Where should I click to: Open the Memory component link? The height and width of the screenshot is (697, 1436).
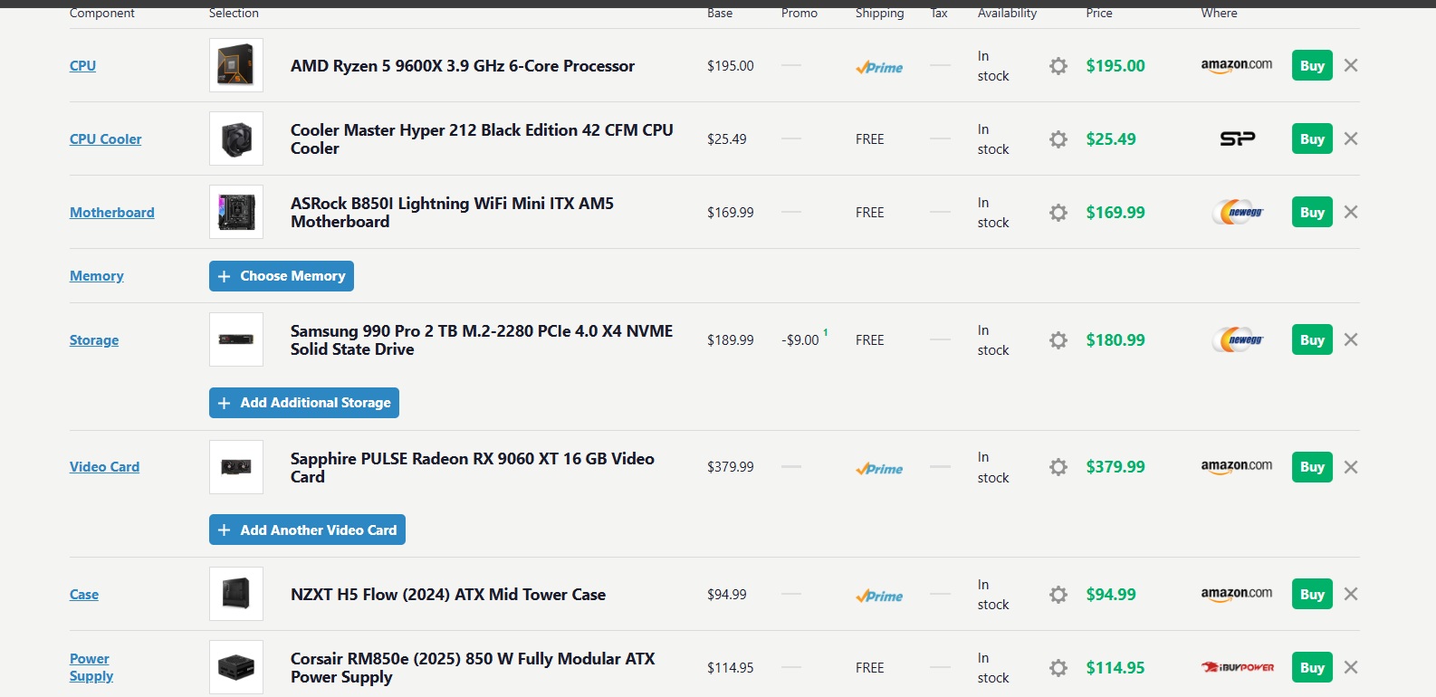(97, 276)
